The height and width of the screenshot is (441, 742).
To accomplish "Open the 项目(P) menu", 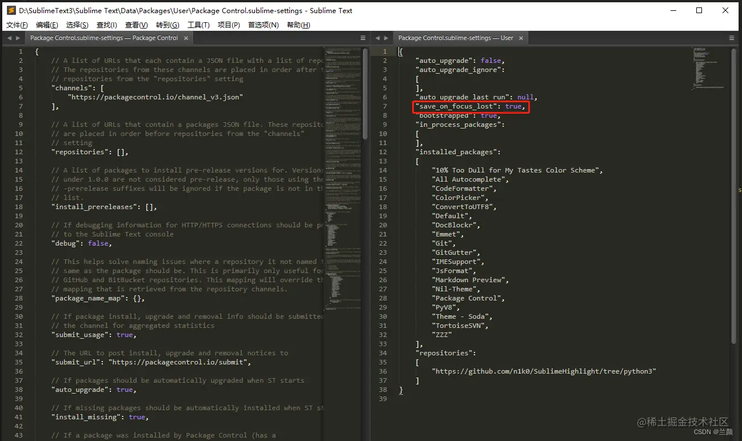I will (x=229, y=25).
